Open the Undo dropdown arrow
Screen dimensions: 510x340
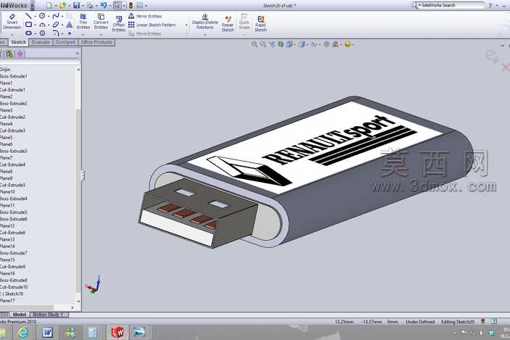[x=110, y=6]
